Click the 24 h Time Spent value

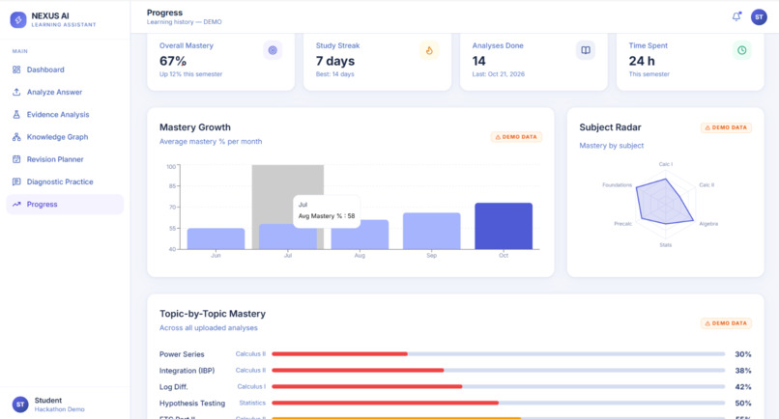[642, 61]
